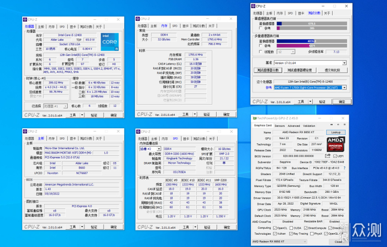The height and width of the screenshot is (247, 387).
Task: Toggle the PhysX checkbox
Action: coord(312,234)
